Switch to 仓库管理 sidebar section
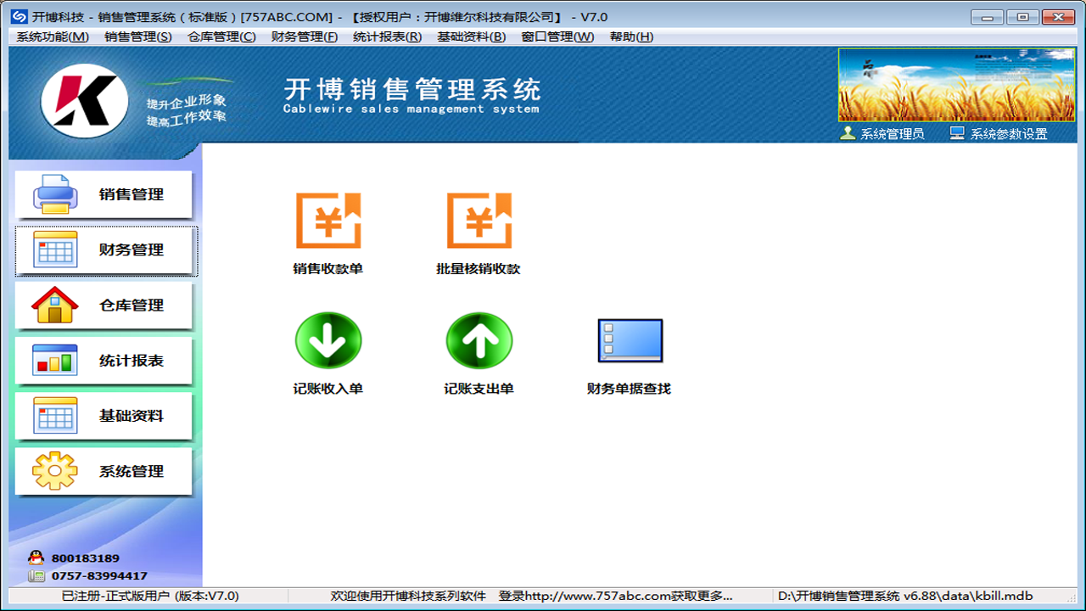Screen dimensions: 1086x611 (x=104, y=305)
